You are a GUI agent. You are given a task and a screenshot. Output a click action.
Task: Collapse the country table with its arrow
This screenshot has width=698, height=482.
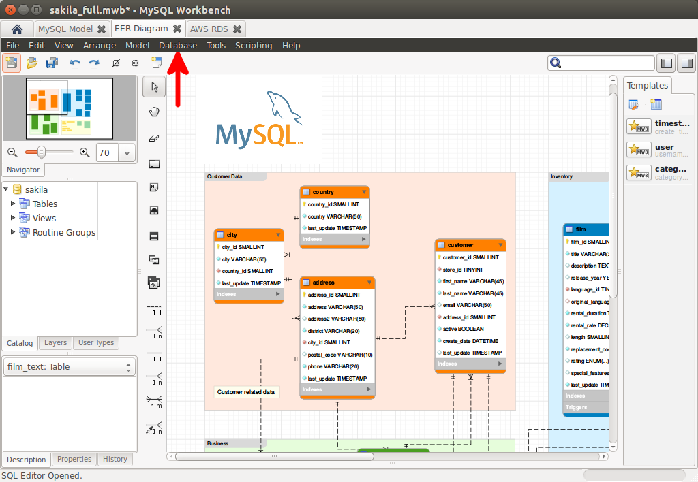click(x=364, y=192)
